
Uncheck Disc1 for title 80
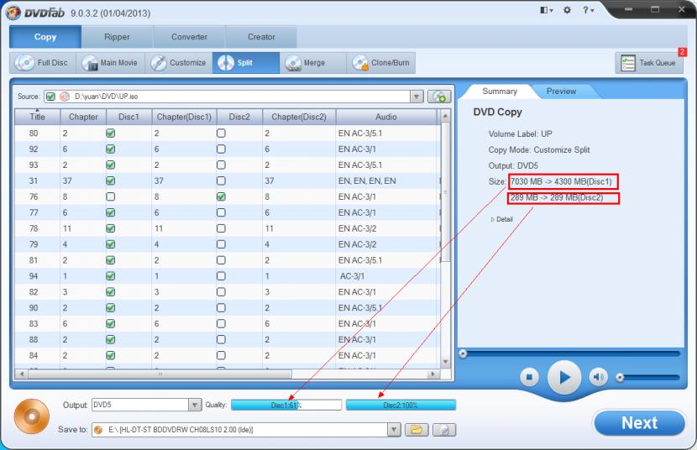[111, 133]
